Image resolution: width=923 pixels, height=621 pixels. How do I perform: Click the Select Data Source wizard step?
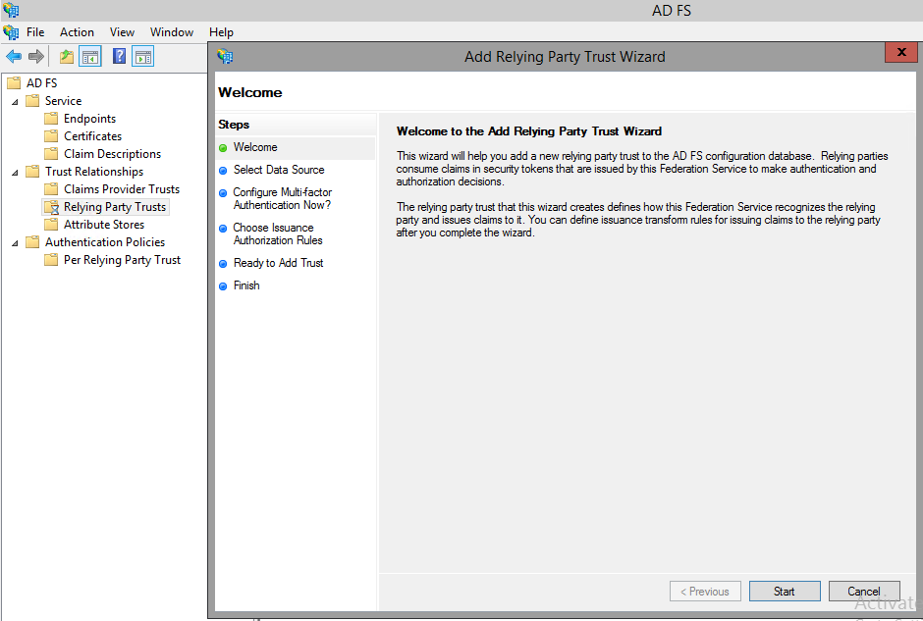(x=278, y=170)
